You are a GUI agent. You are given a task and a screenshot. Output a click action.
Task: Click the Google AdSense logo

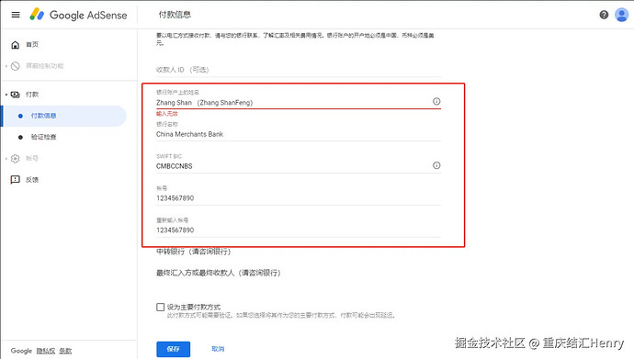click(78, 15)
